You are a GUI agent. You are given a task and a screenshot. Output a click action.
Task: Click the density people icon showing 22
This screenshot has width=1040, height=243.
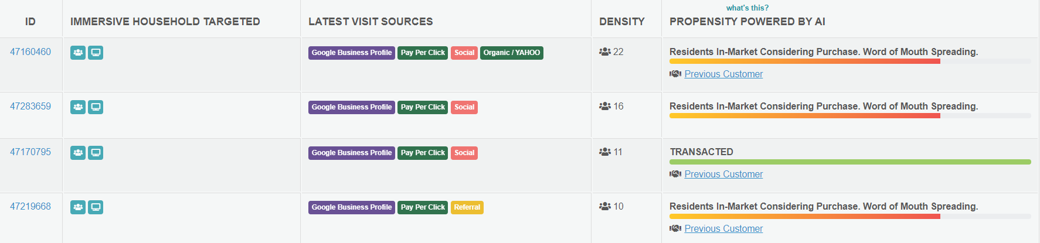(x=605, y=52)
